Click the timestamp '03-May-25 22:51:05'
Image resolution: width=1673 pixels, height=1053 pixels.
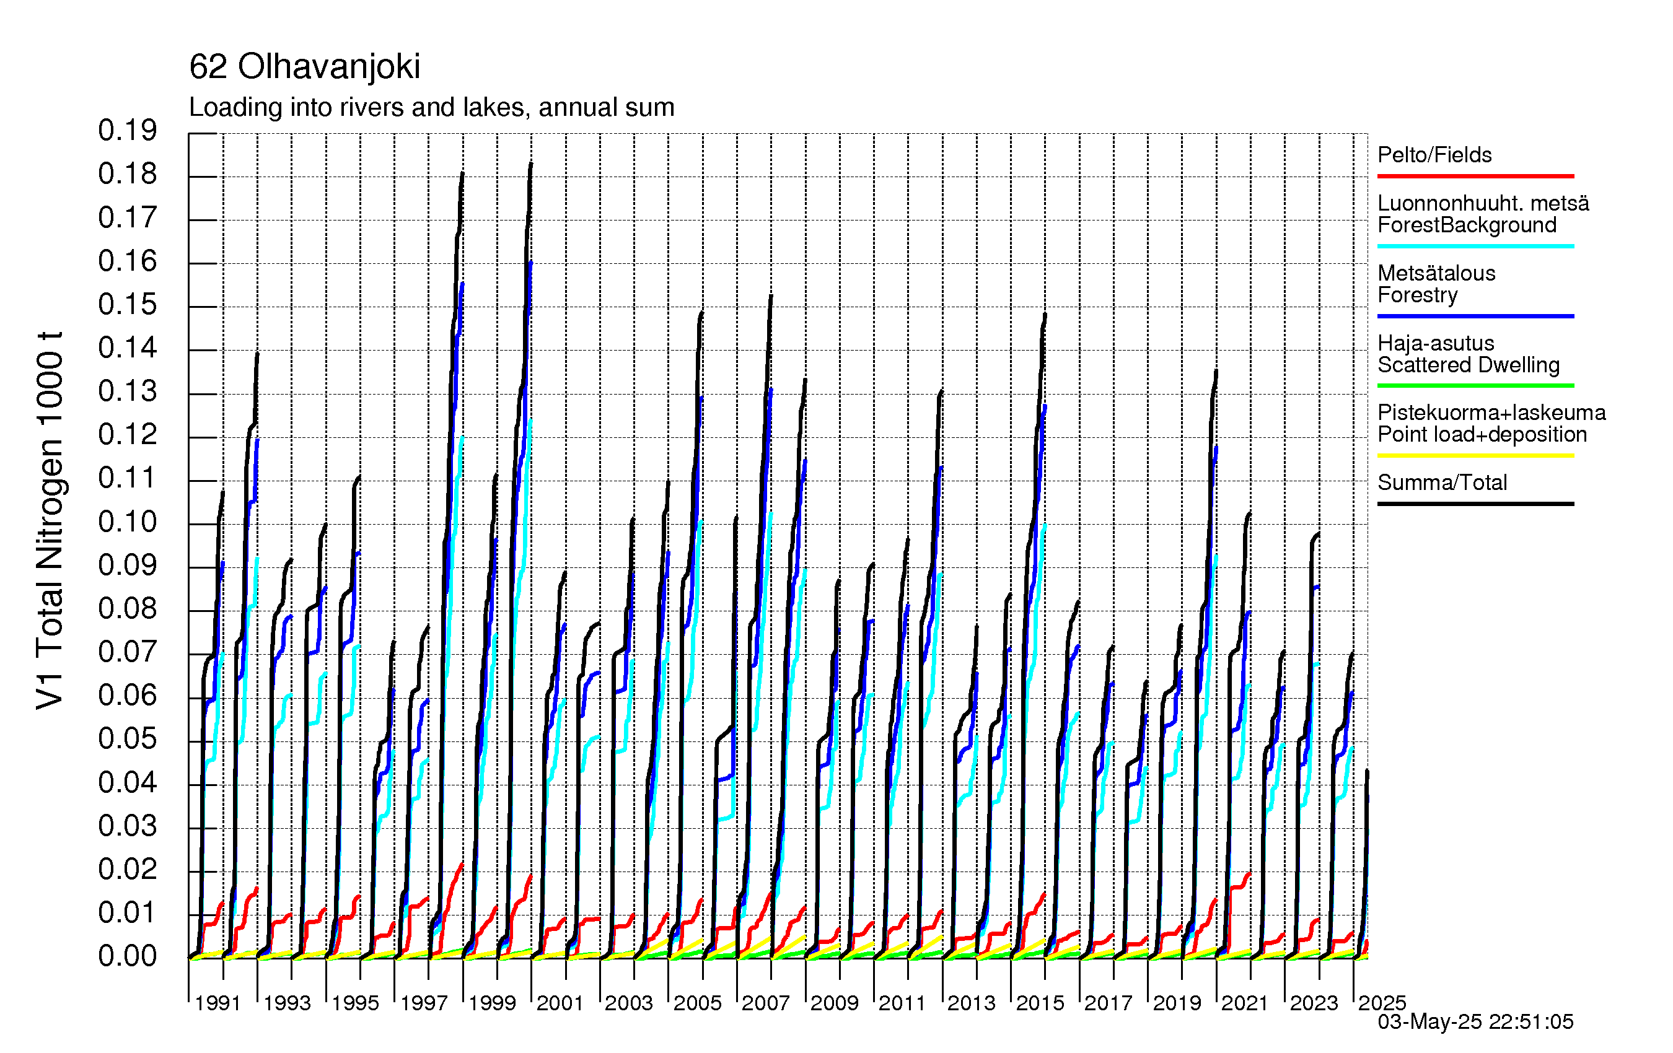[1476, 1023]
